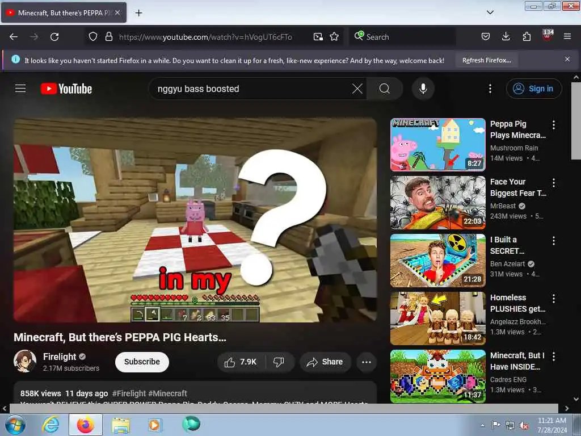This screenshot has width=581, height=436.
Task: Open the extensions puzzle icon
Action: point(527,37)
